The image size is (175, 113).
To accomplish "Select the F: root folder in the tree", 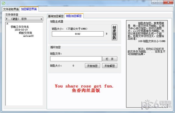I will 8,24.
